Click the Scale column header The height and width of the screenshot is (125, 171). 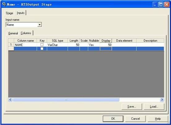pos(84,41)
